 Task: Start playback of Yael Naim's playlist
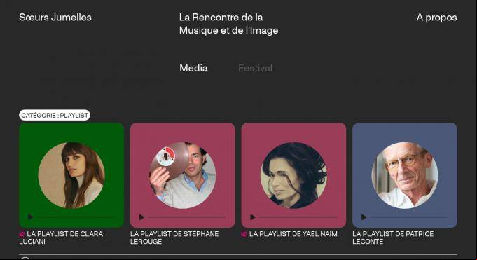tap(252, 217)
